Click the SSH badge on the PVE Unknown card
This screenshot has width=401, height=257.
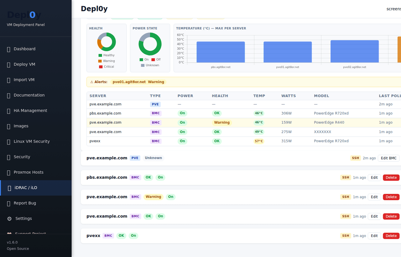(356, 158)
